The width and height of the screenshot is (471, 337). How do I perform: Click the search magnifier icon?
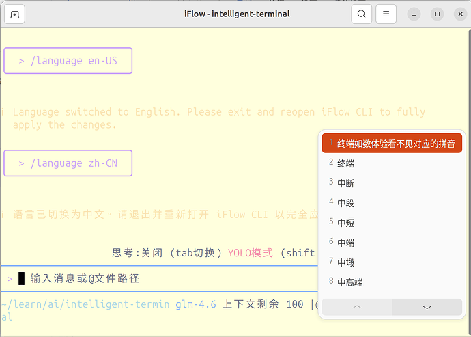362,14
